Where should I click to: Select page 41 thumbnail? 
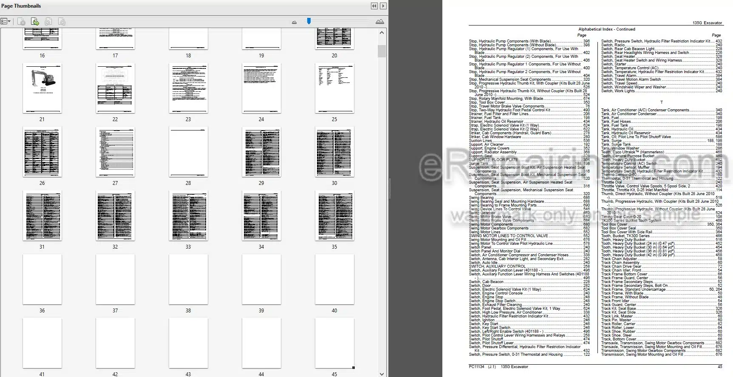coord(42,343)
